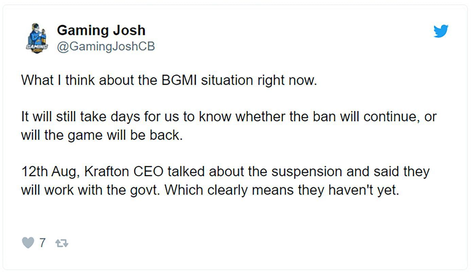Viewport: 471px width, 272px height.
Task: Click the like count of 7
Action: click(42, 243)
